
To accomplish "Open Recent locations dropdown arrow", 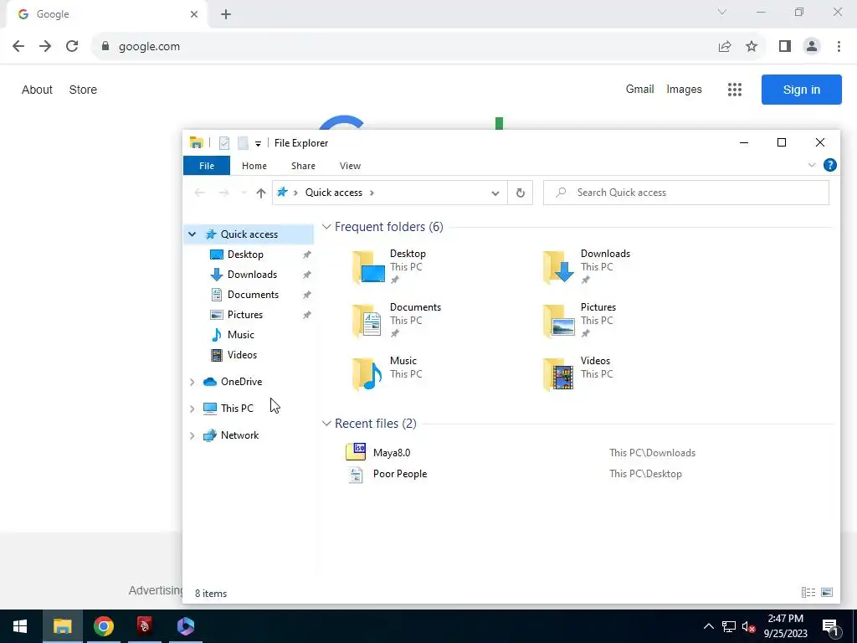I will [x=244, y=193].
